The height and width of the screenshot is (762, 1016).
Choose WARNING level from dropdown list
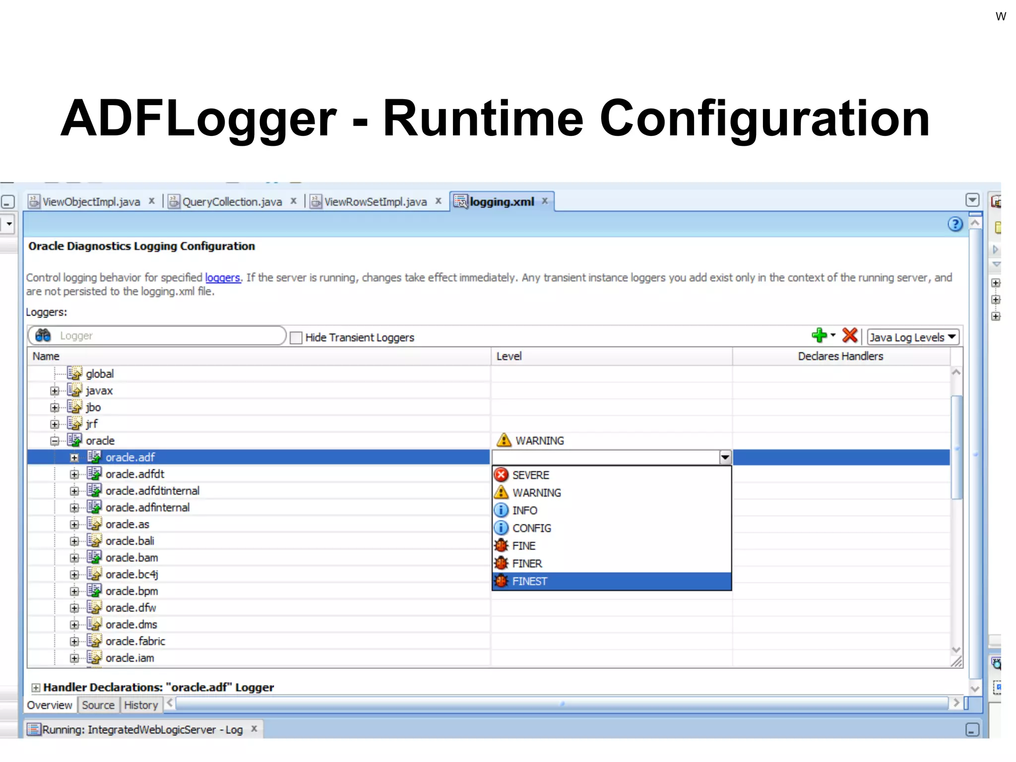click(612, 493)
